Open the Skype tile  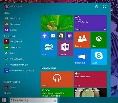tap(99, 57)
